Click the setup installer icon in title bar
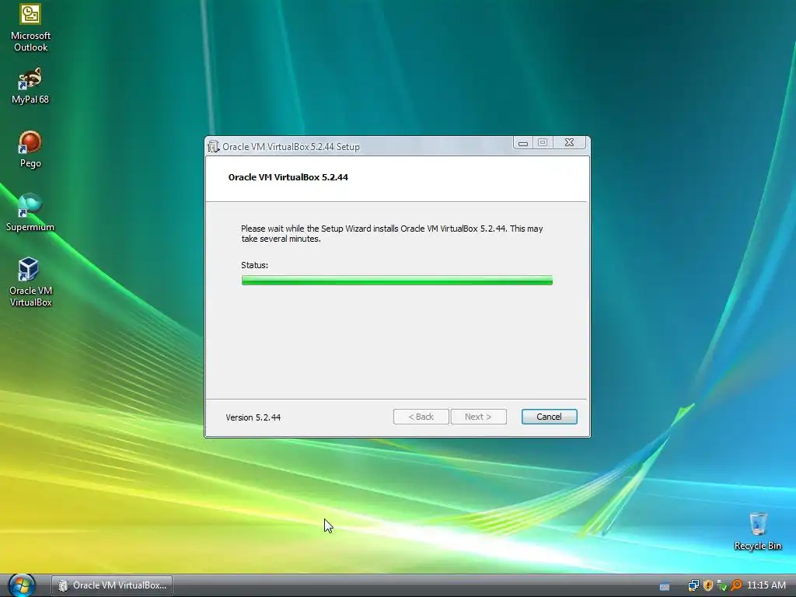 click(x=213, y=147)
